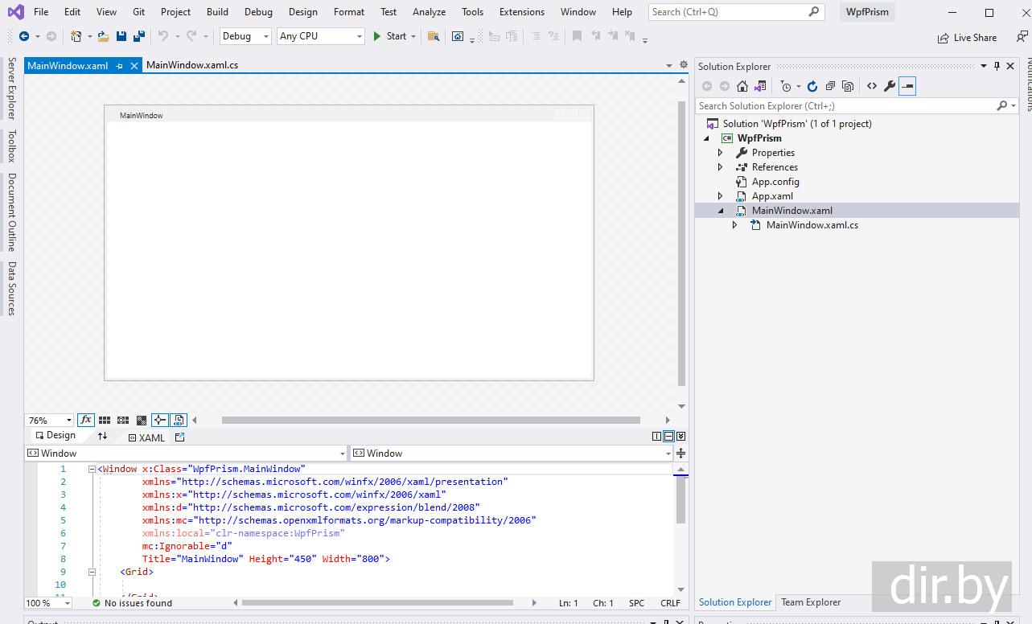Click the designer horizontal scrollbar
The width and height of the screenshot is (1032, 624).
point(430,420)
